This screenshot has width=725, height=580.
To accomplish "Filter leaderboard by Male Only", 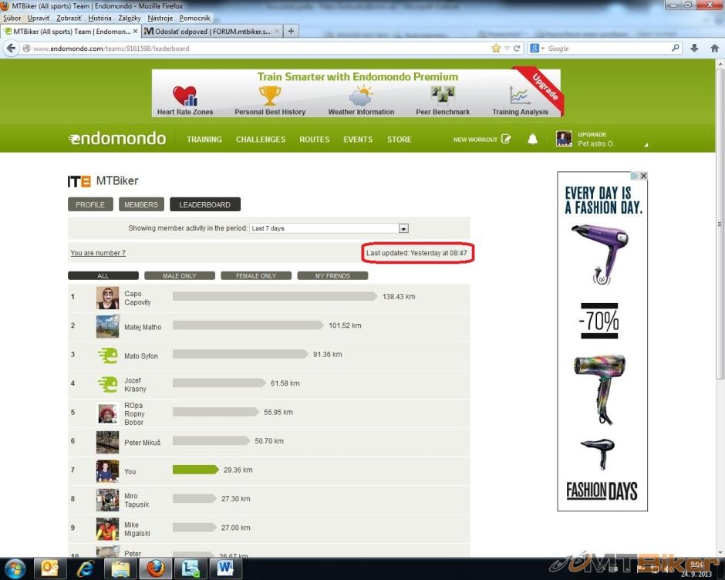I will tap(179, 275).
